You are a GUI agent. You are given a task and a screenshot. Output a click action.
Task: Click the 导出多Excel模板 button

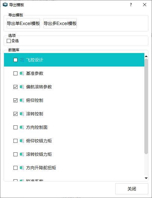pos(60,23)
